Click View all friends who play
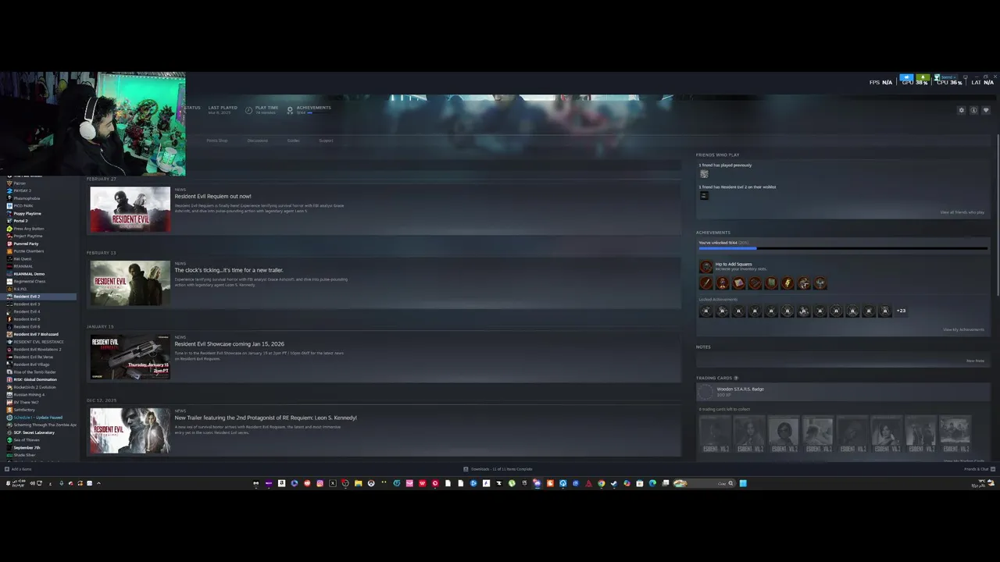The height and width of the screenshot is (562, 1000). tap(962, 212)
